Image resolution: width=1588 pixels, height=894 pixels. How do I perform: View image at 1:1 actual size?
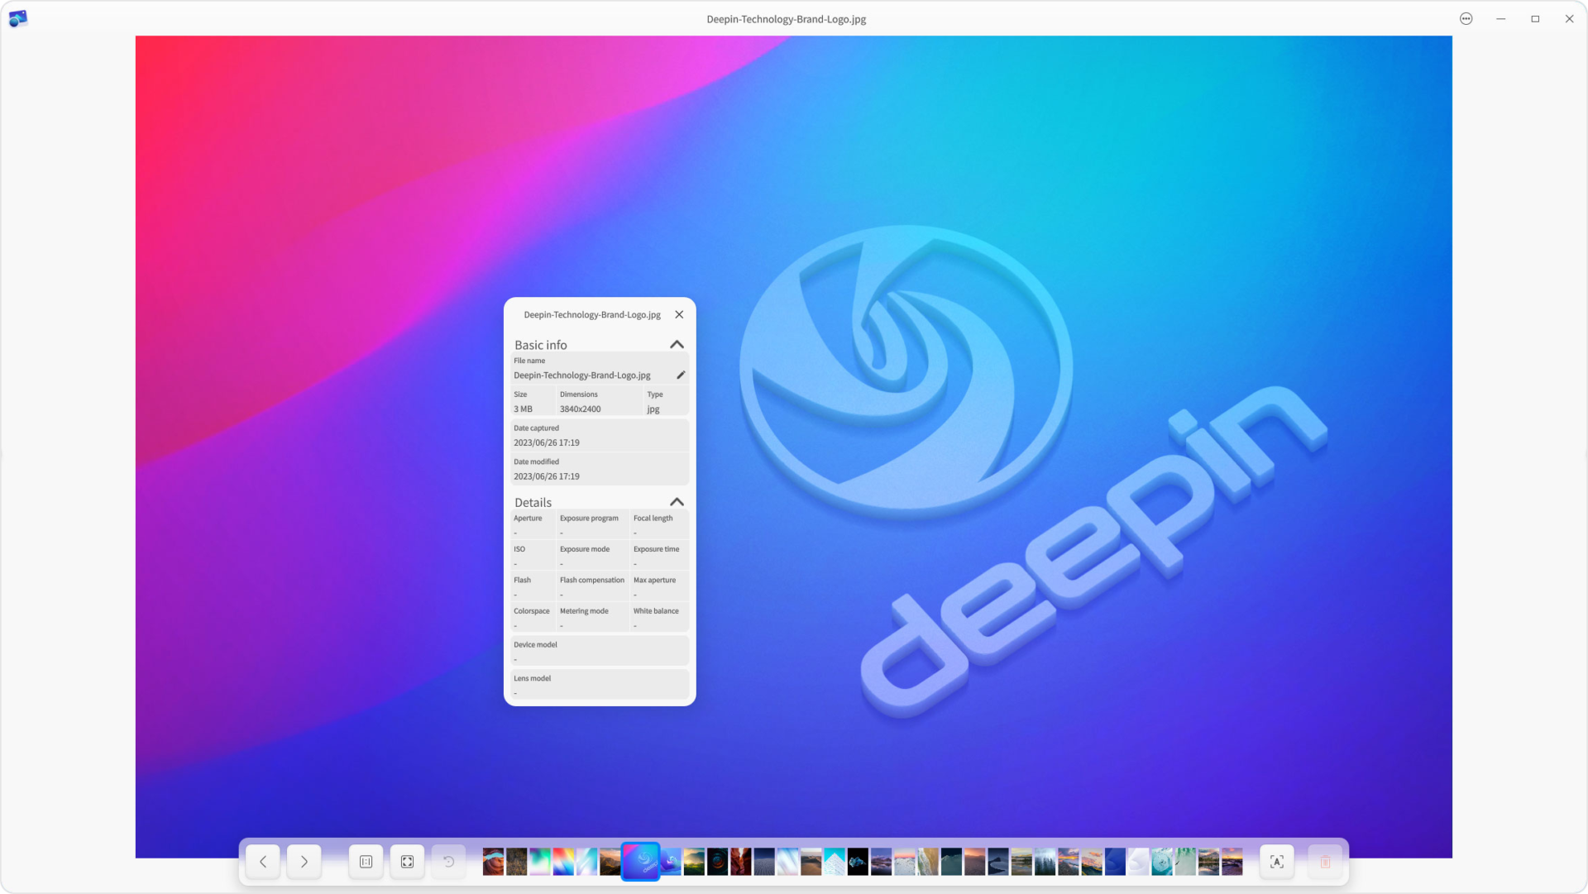tap(366, 862)
